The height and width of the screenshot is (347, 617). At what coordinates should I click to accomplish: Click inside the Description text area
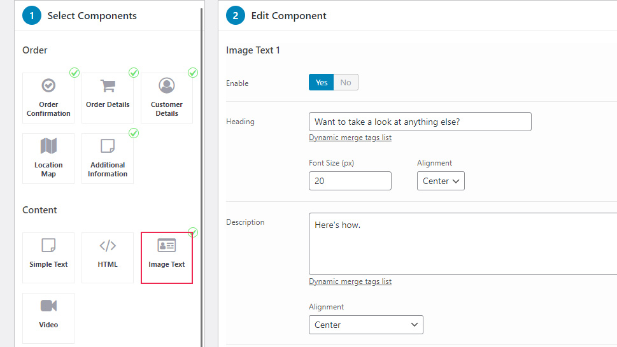(463, 244)
